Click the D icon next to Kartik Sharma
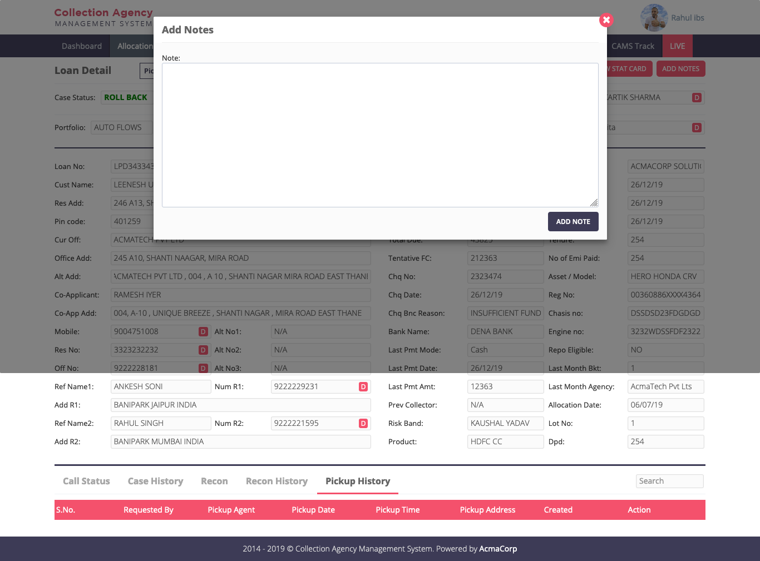Image resolution: width=760 pixels, height=561 pixels. tap(696, 98)
